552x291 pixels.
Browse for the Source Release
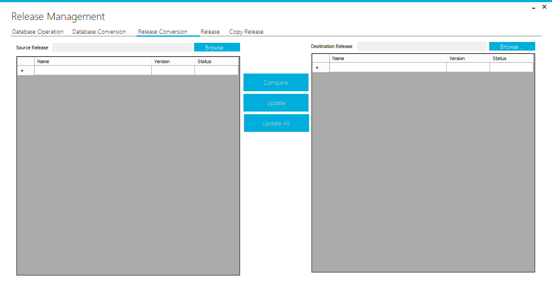pos(217,48)
